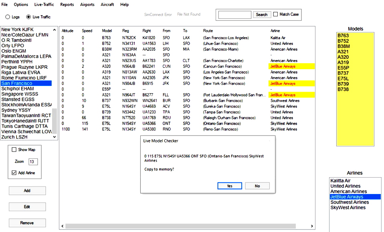
Task: Enable the Match Case checkbox
Action: tap(276, 14)
